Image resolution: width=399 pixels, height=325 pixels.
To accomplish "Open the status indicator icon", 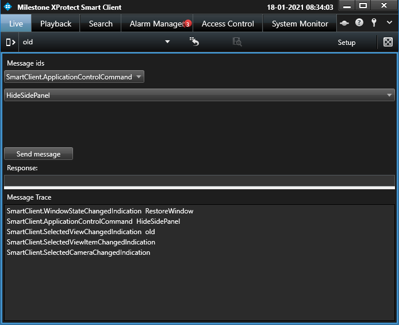I will pos(344,23).
